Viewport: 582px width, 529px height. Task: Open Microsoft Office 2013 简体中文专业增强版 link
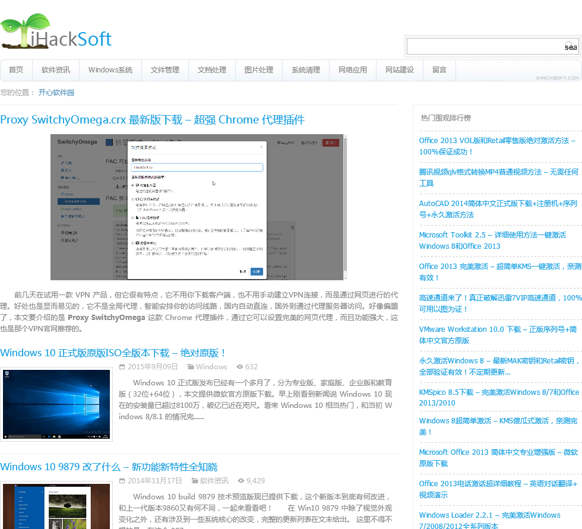[x=498, y=458]
